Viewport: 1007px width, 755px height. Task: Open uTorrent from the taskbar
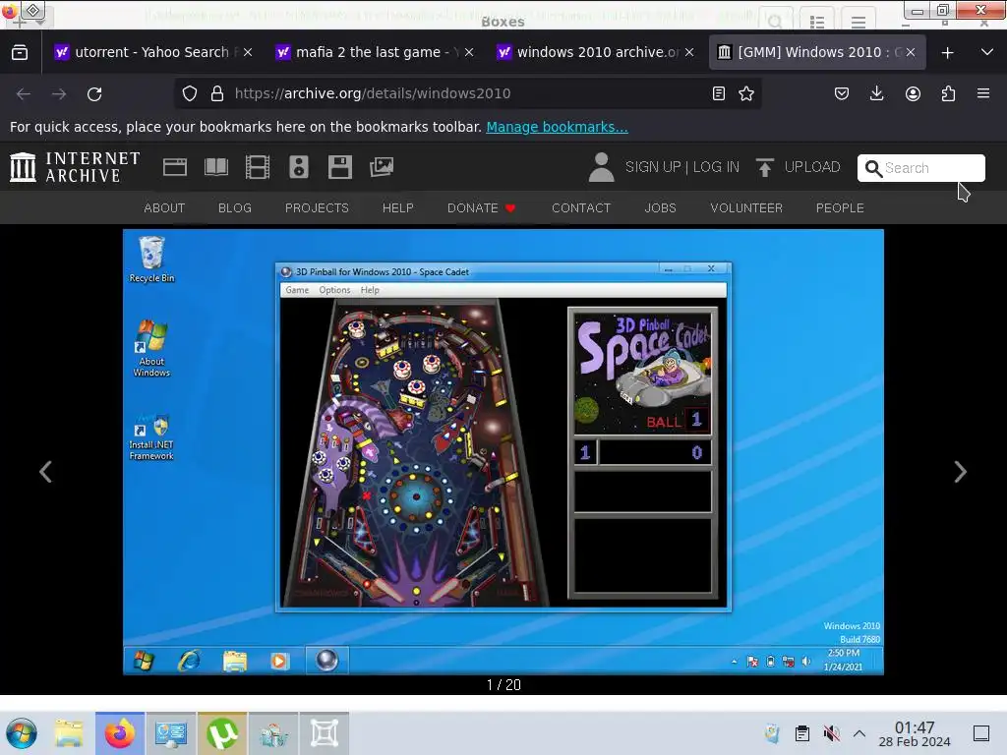tap(222, 733)
